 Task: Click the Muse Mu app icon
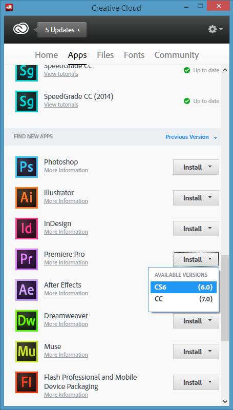27,352
